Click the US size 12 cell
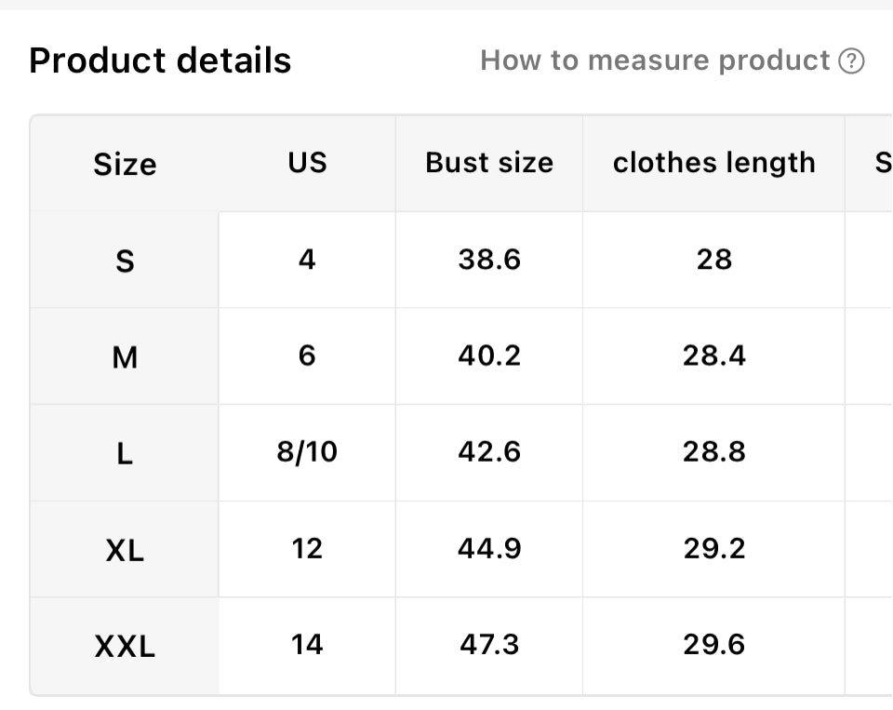The image size is (893, 710). point(307,548)
